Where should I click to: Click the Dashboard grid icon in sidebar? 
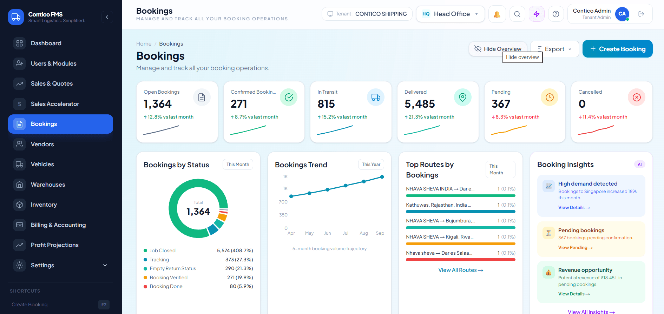pyautogui.click(x=20, y=43)
